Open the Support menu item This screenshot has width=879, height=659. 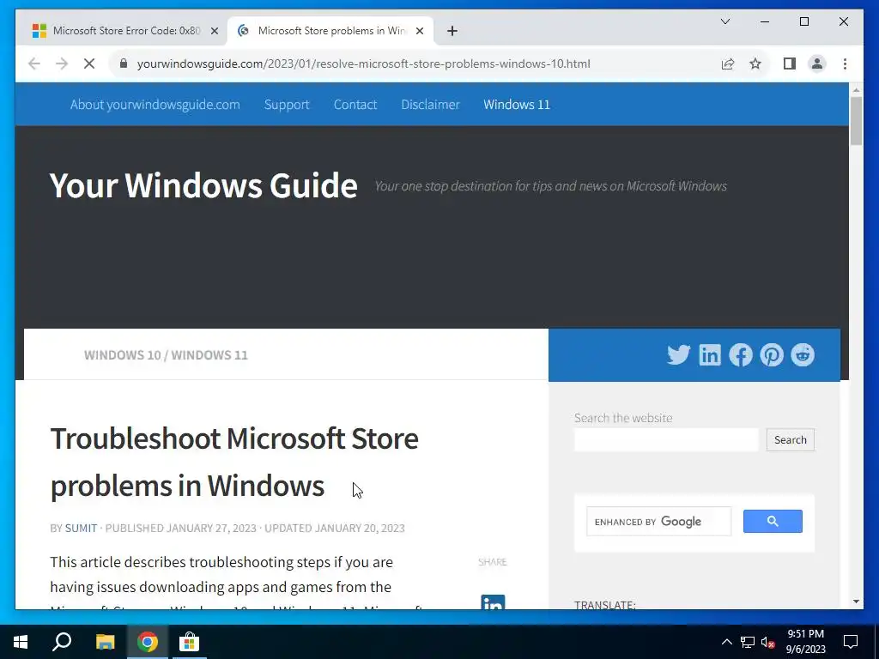tap(287, 105)
